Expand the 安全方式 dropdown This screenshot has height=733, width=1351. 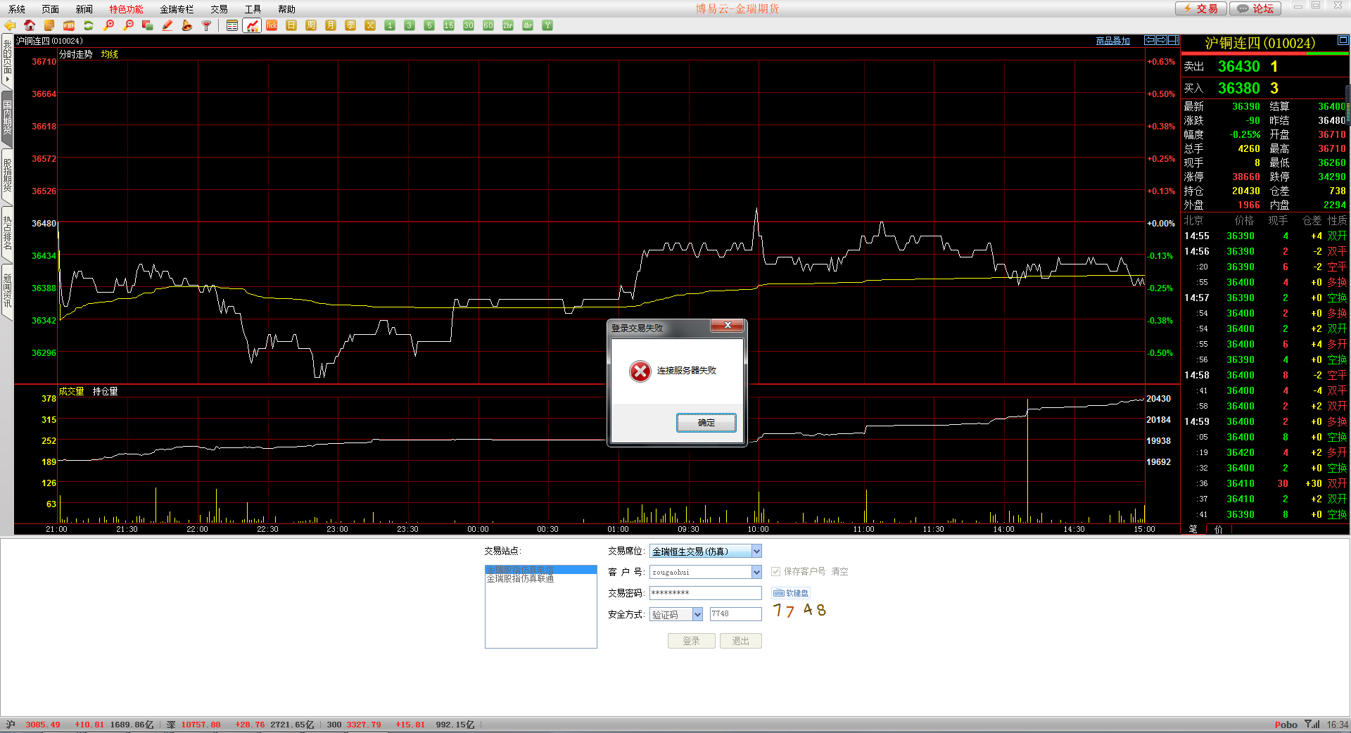pos(697,614)
